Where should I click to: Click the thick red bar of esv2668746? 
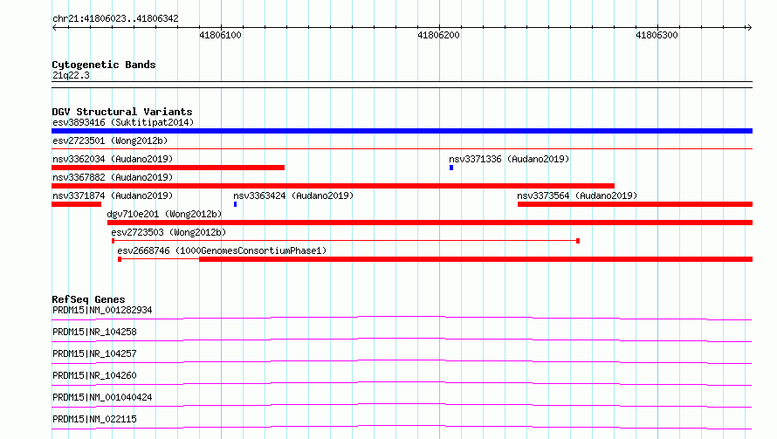476,259
